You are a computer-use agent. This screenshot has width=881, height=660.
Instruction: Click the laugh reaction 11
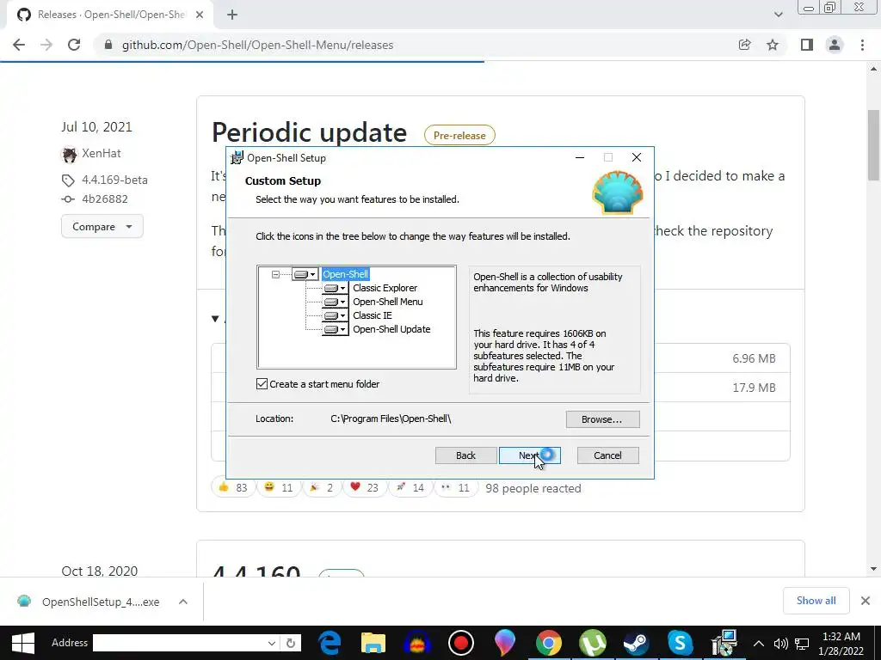pyautogui.click(x=279, y=488)
